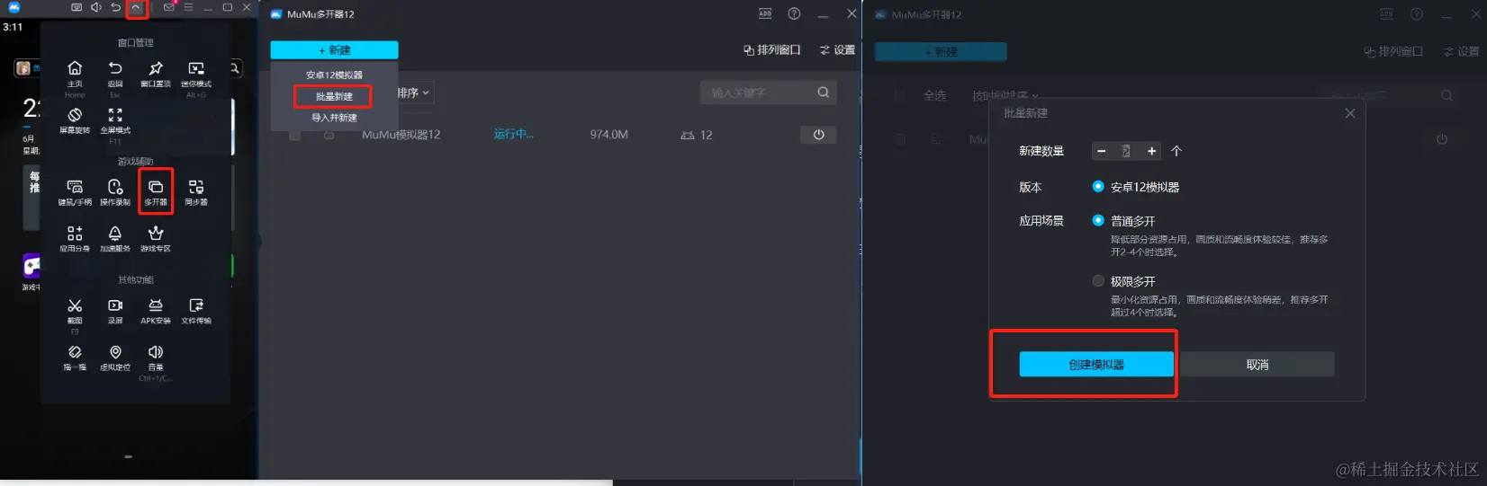Click 排列窗口 in the middle window

[x=771, y=50]
